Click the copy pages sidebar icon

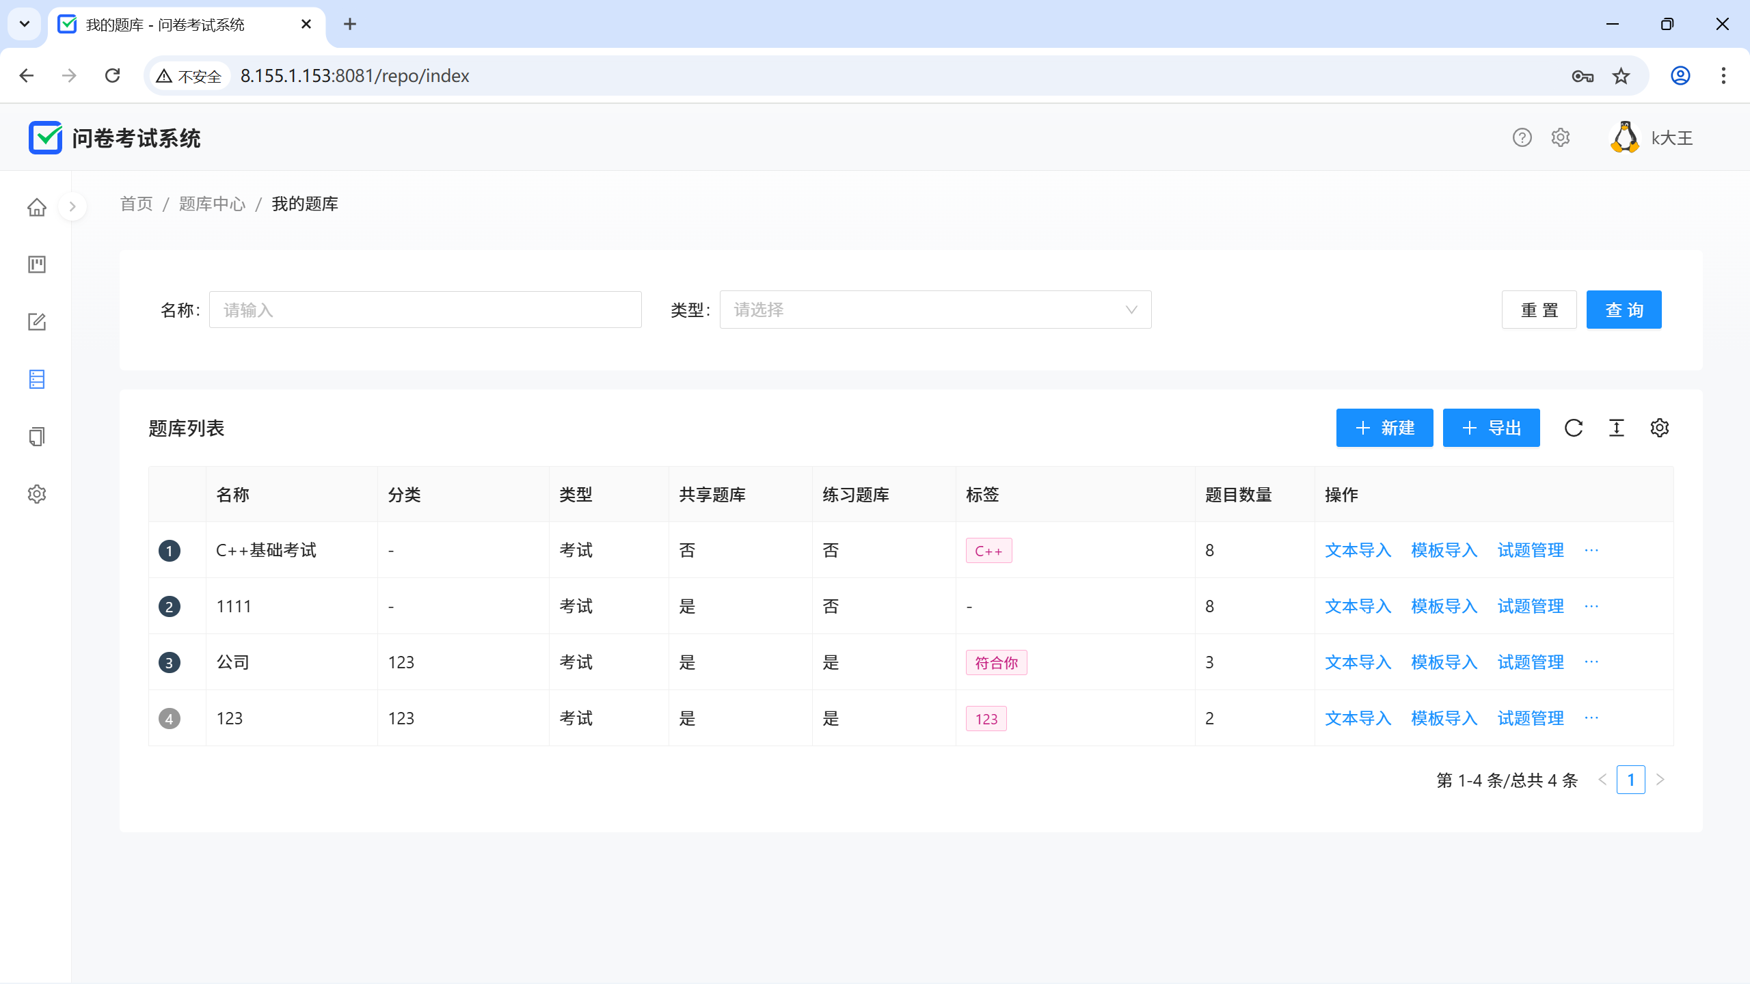37,437
